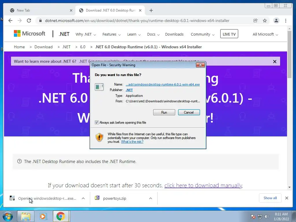The image size is (296, 222).
Task: Reload the page with refresh icon
Action: click(x=29, y=21)
